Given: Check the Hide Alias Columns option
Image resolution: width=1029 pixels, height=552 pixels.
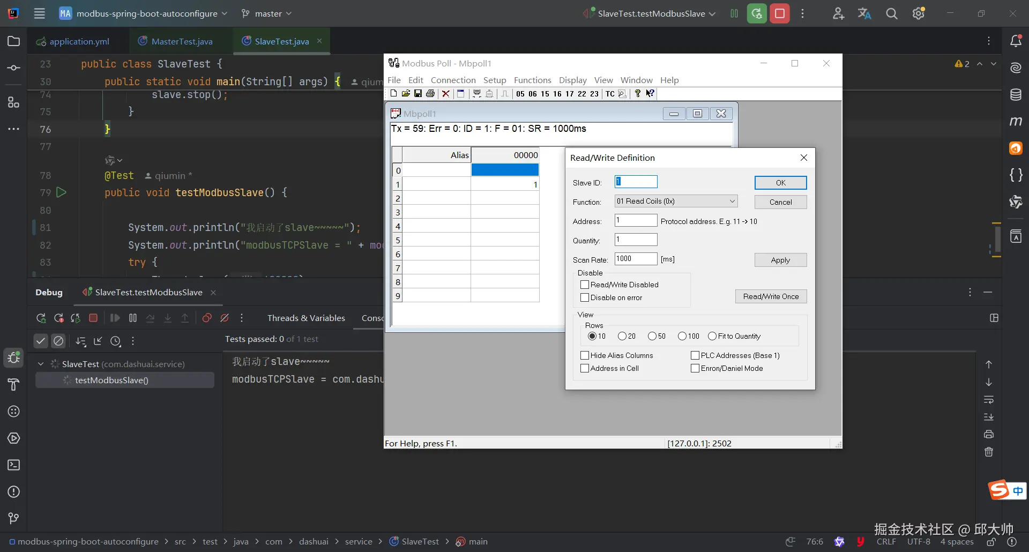Looking at the screenshot, I should pos(585,355).
